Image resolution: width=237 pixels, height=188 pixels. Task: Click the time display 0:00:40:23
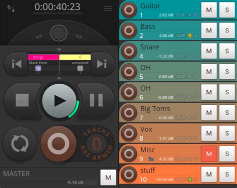pos(57,7)
